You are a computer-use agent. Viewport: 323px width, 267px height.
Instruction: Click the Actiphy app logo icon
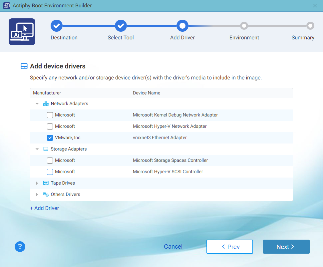[22, 32]
